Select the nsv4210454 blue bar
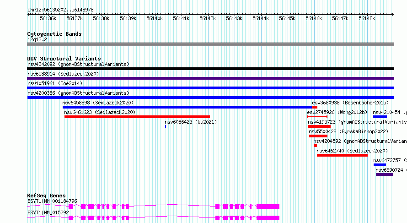 (380, 117)
